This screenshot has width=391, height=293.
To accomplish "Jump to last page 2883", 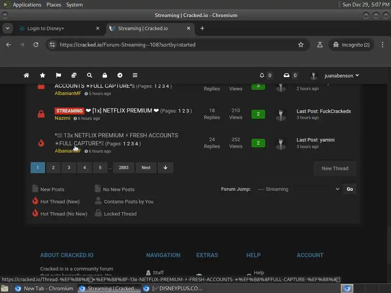I will point(124,167).
